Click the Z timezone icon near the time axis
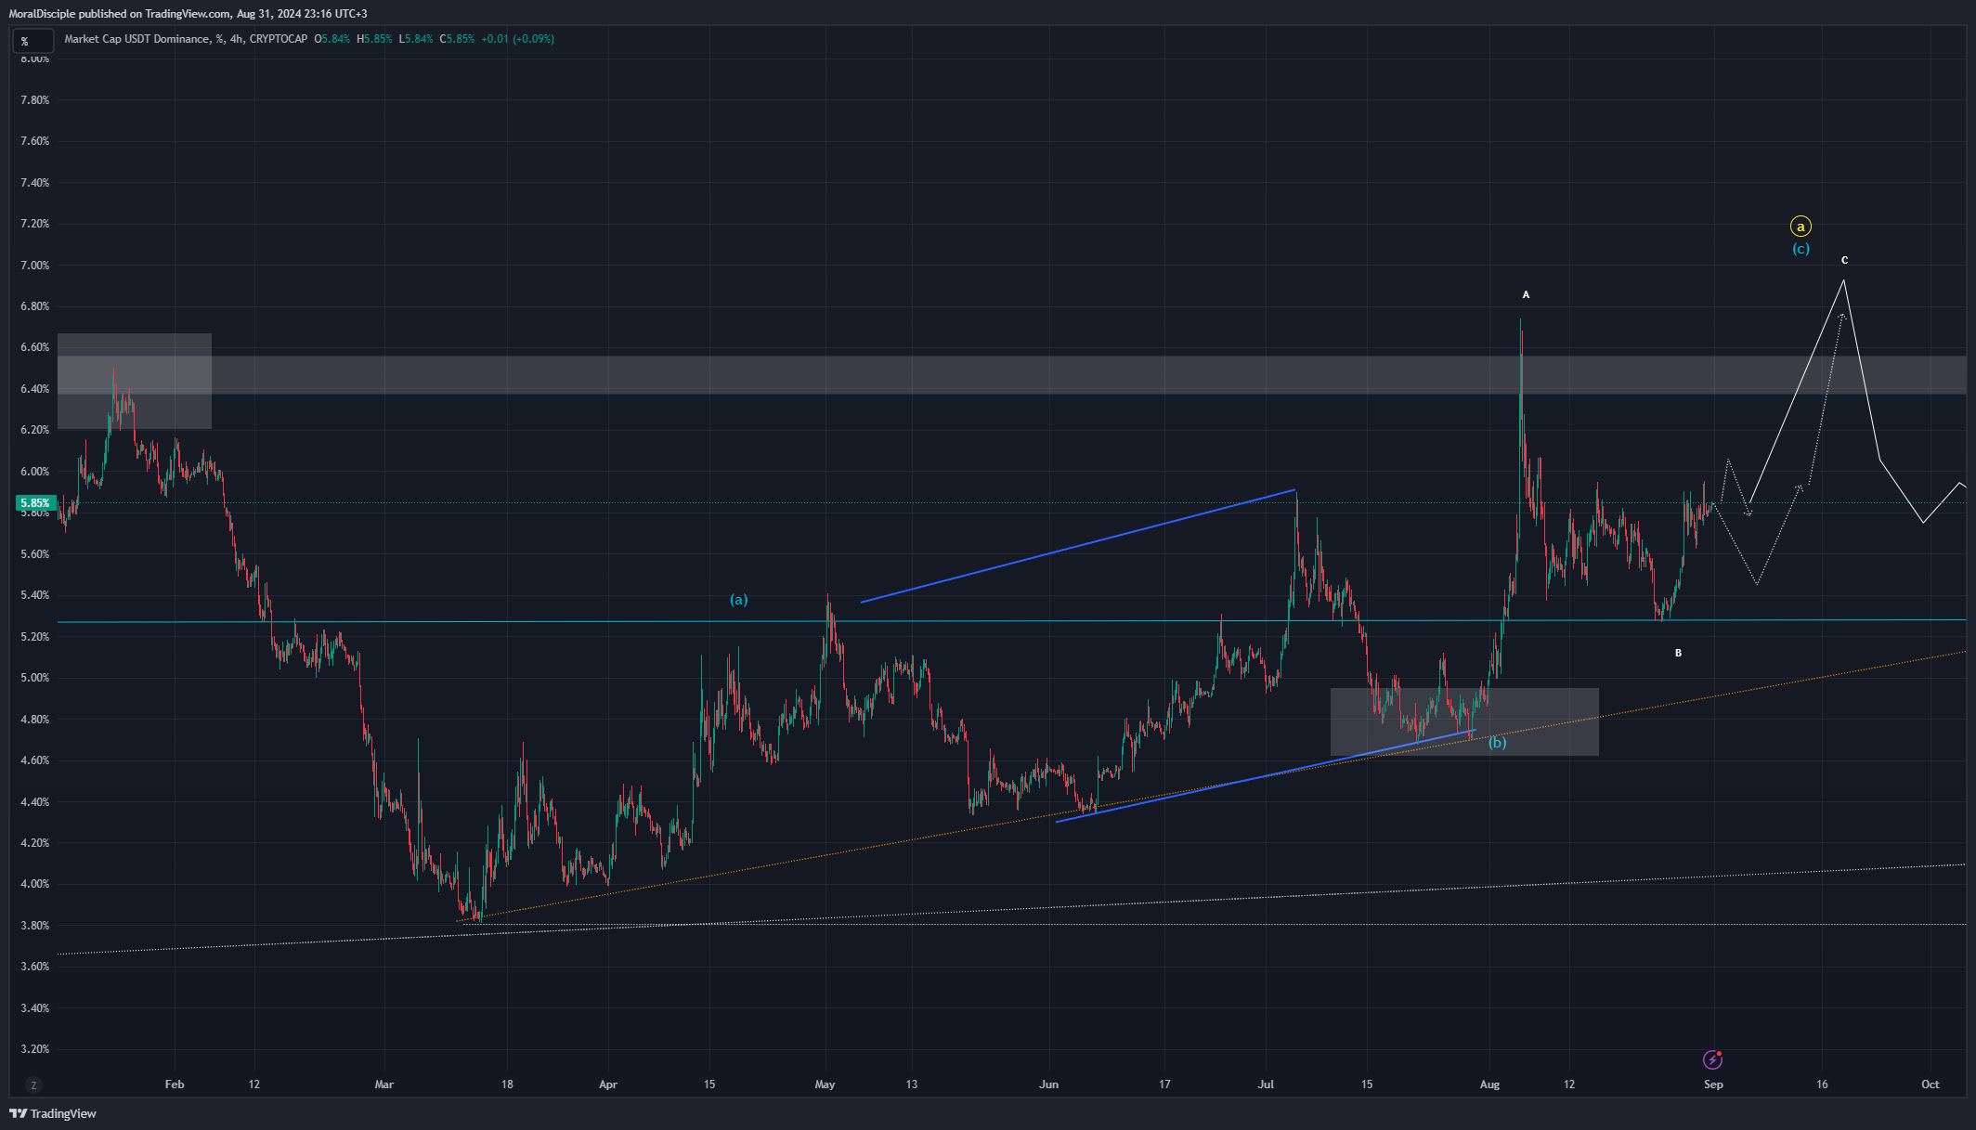 (x=33, y=1085)
